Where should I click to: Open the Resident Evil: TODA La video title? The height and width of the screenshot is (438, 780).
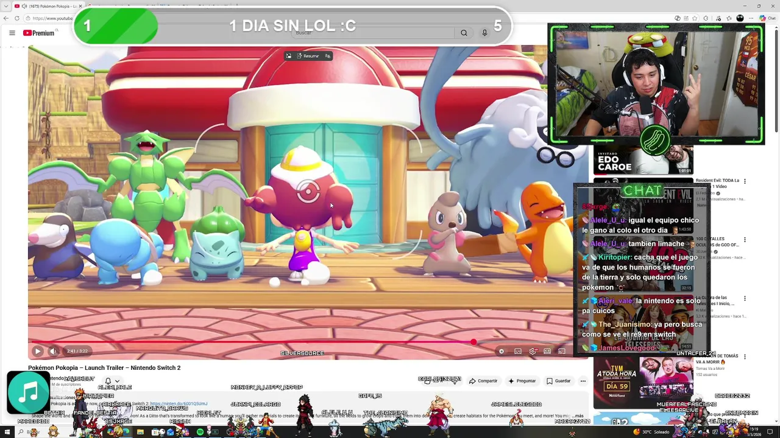(x=717, y=183)
